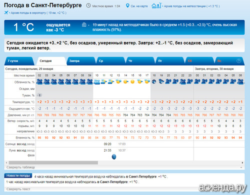Click the partly sunny icon for hour 13

pyautogui.click(x=118, y=81)
